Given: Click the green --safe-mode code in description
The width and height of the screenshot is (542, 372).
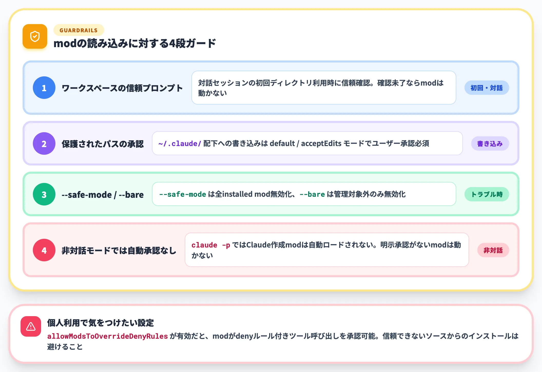Looking at the screenshot, I should (x=182, y=194).
